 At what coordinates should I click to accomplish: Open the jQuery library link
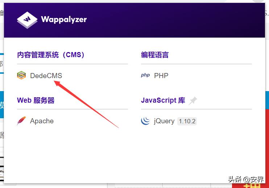[164, 121]
